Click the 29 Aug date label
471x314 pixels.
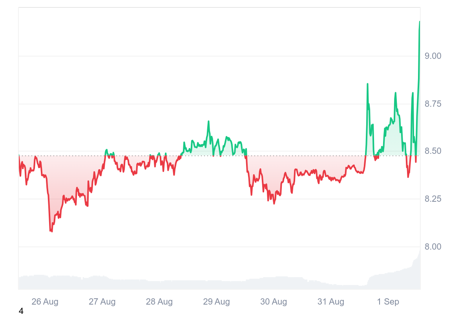[x=216, y=302]
